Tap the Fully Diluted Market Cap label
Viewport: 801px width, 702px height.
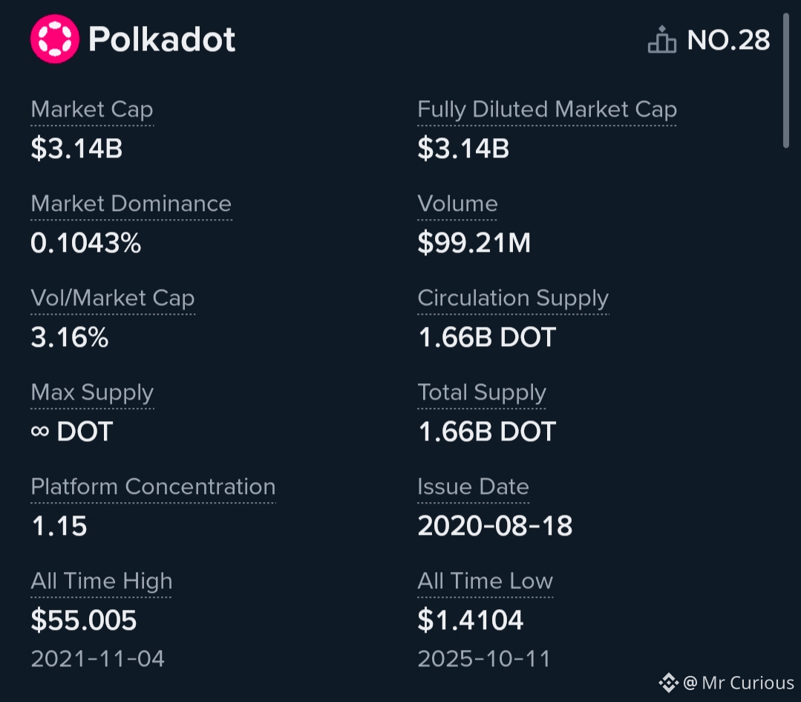coord(547,110)
